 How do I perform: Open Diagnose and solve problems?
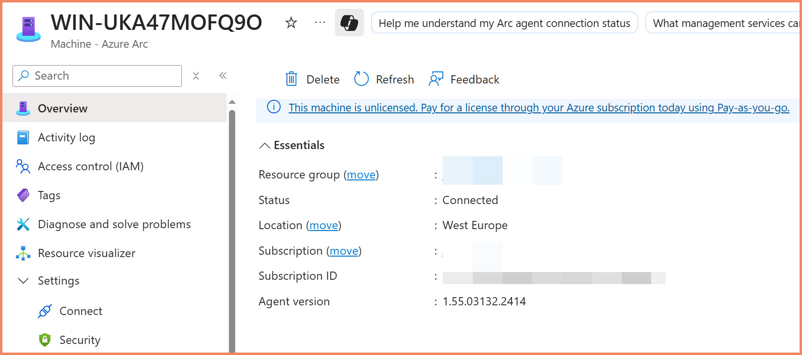(115, 224)
